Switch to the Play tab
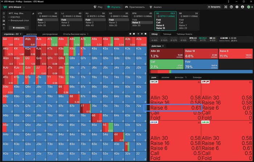 tap(98, 7)
